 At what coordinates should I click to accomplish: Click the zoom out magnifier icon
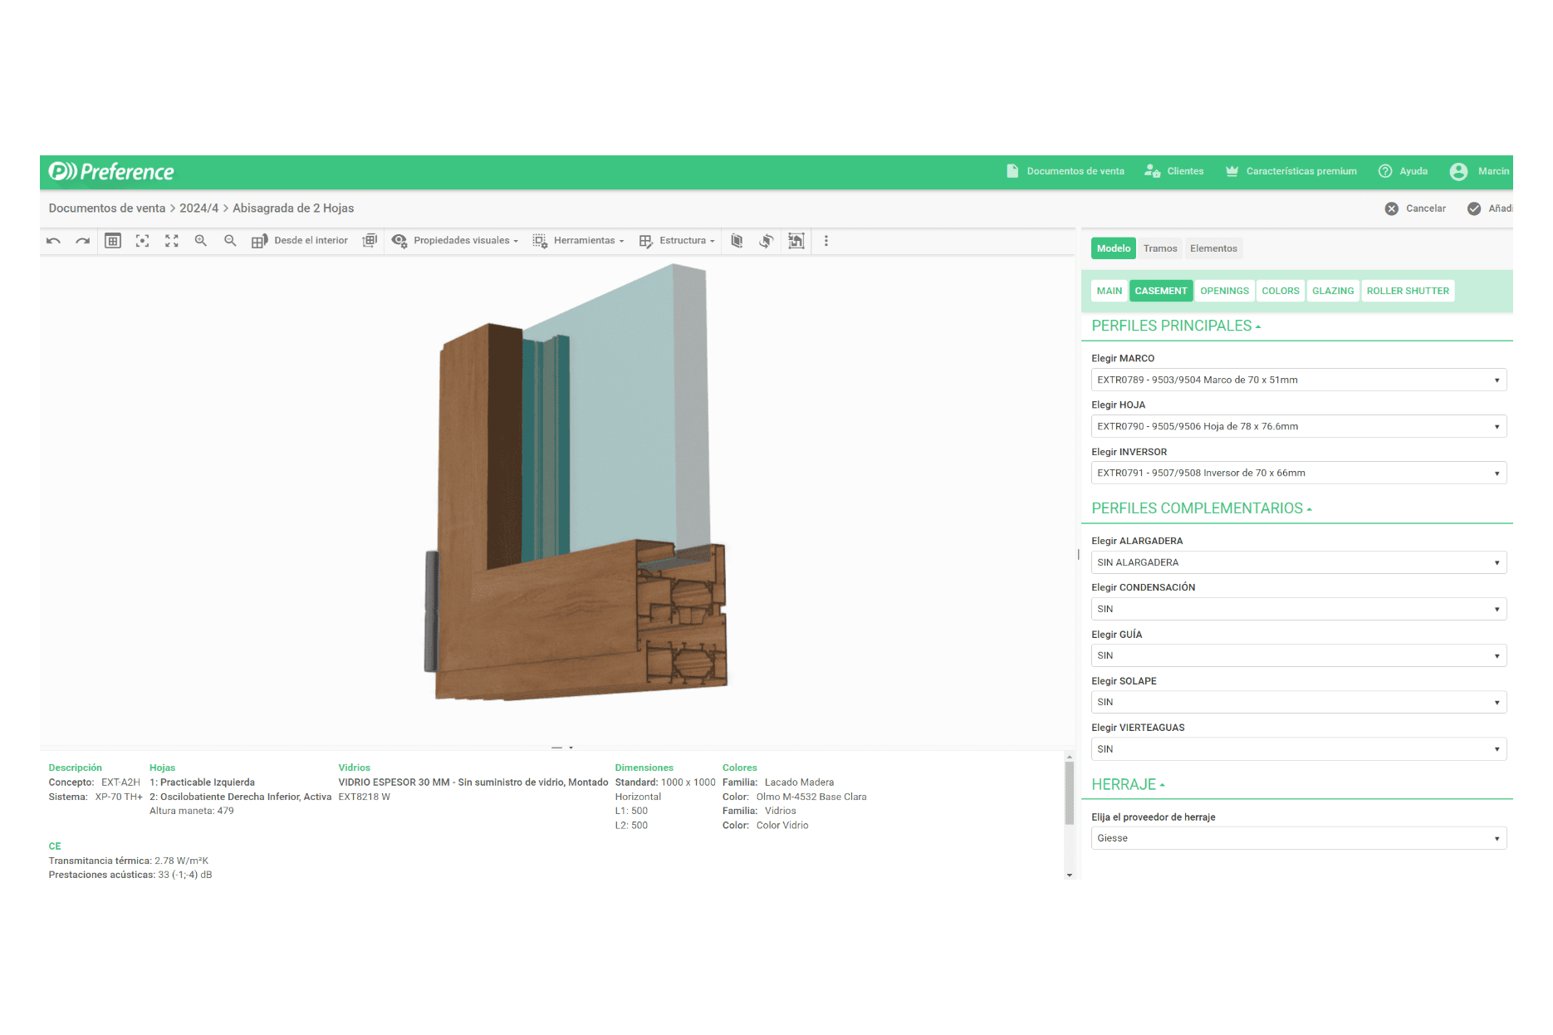tap(230, 241)
